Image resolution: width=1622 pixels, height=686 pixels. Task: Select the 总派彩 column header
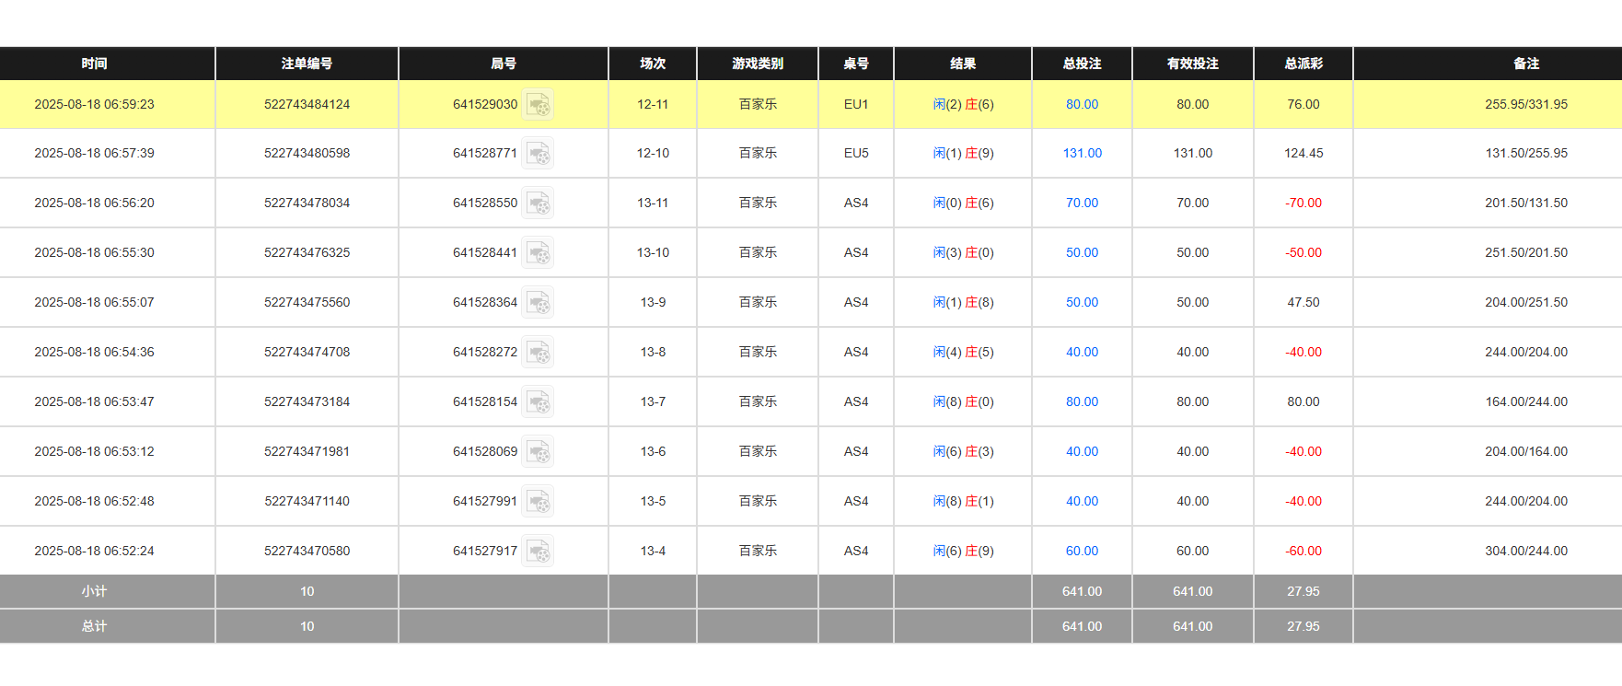pos(1303,64)
